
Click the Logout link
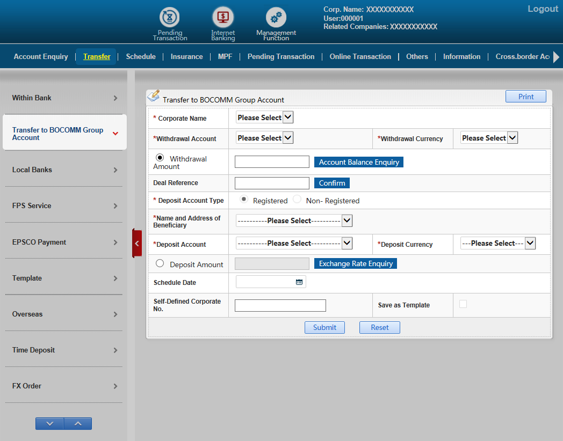[543, 9]
